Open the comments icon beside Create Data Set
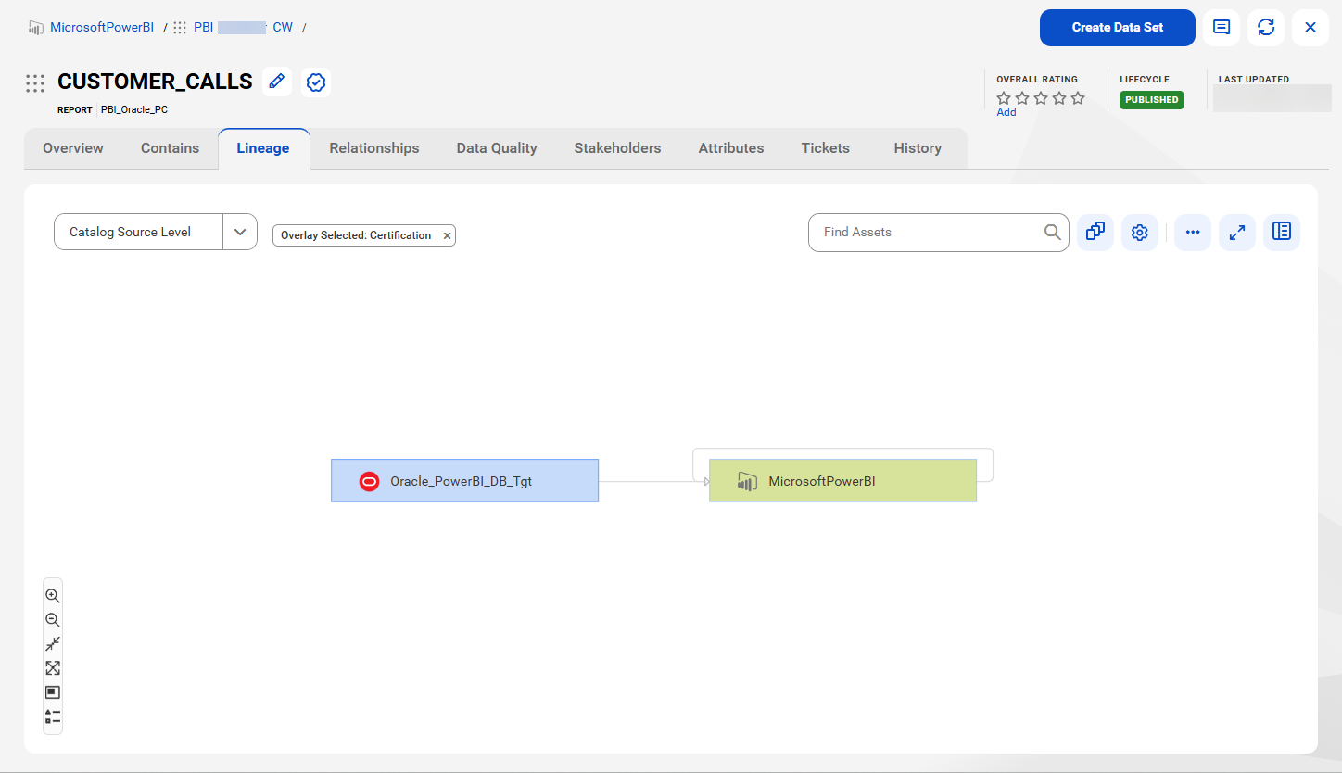Image resolution: width=1342 pixels, height=773 pixels. click(x=1222, y=28)
